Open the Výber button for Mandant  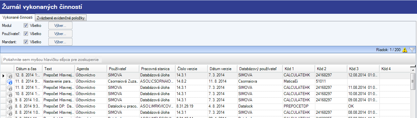[x=60, y=42]
